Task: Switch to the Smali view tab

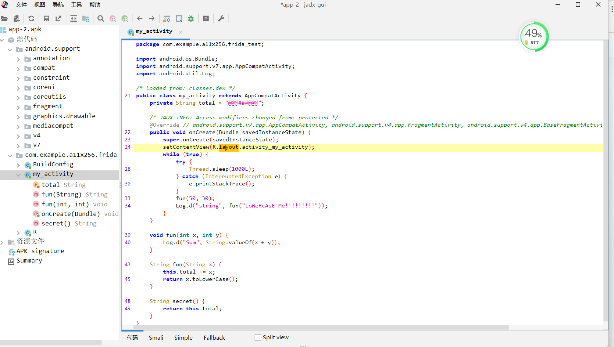Action: click(x=156, y=338)
